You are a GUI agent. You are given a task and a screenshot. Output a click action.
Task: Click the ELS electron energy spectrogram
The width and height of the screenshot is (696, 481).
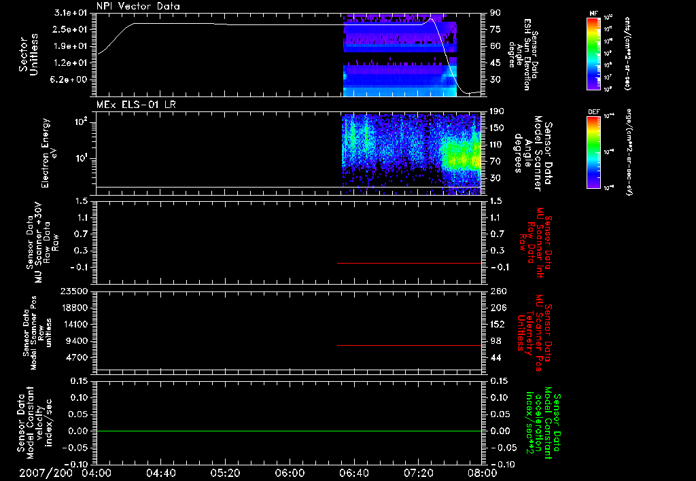tap(411, 154)
